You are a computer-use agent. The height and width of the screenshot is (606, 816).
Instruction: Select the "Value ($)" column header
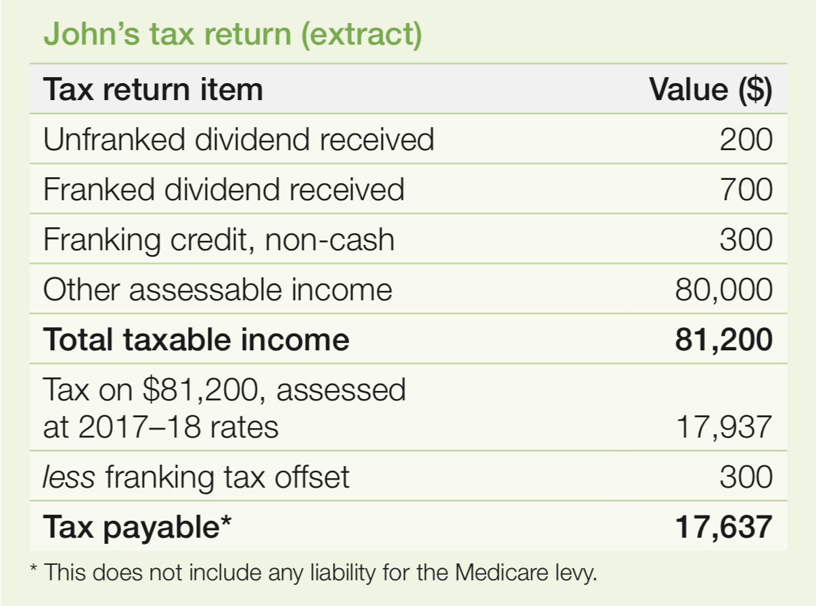[710, 89]
